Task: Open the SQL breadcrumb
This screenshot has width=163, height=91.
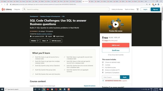Action: [x=63, y=16]
